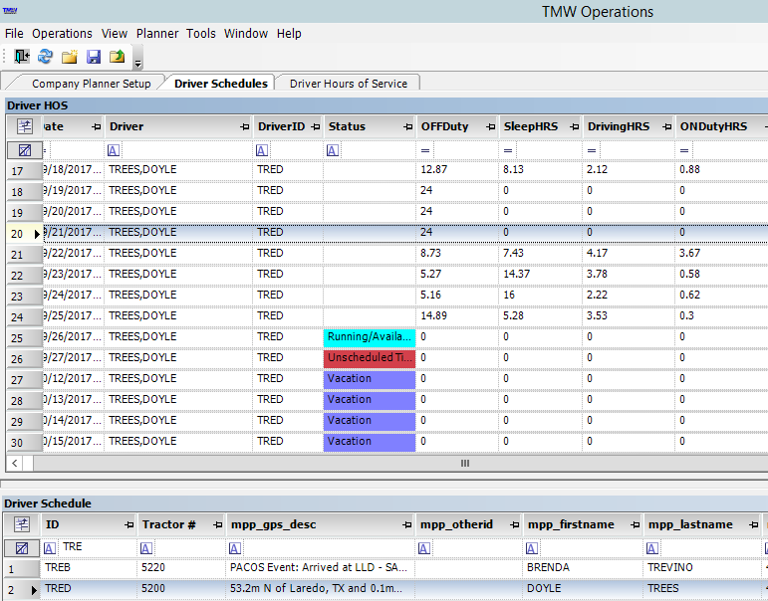This screenshot has width=768, height=601.
Task: Open DrivingHRS filter equals operator
Action: 592,150
